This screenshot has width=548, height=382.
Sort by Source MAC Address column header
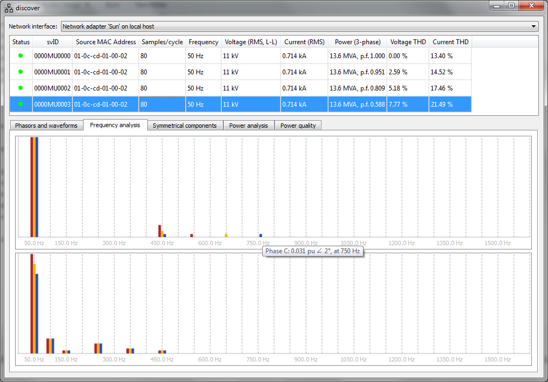click(106, 42)
